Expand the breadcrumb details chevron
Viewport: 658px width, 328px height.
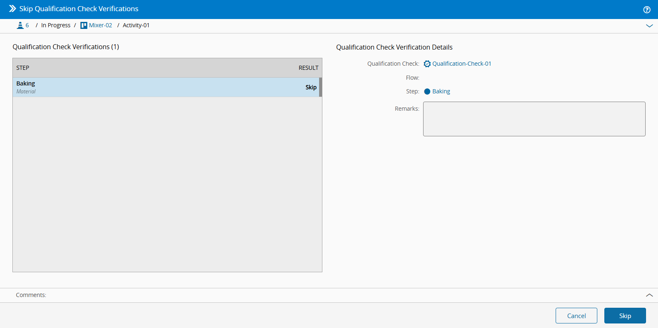649,26
